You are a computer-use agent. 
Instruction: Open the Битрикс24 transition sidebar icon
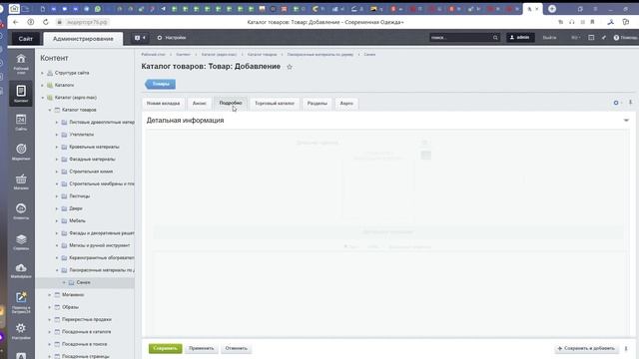coord(21,302)
